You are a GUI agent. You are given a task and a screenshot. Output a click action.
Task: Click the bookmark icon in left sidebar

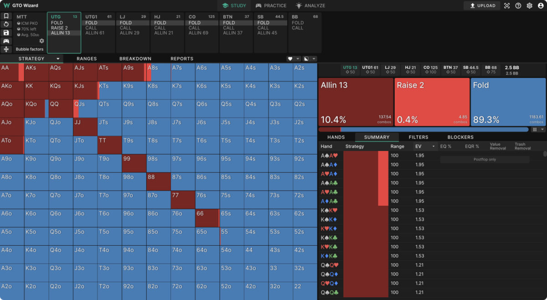6,16
